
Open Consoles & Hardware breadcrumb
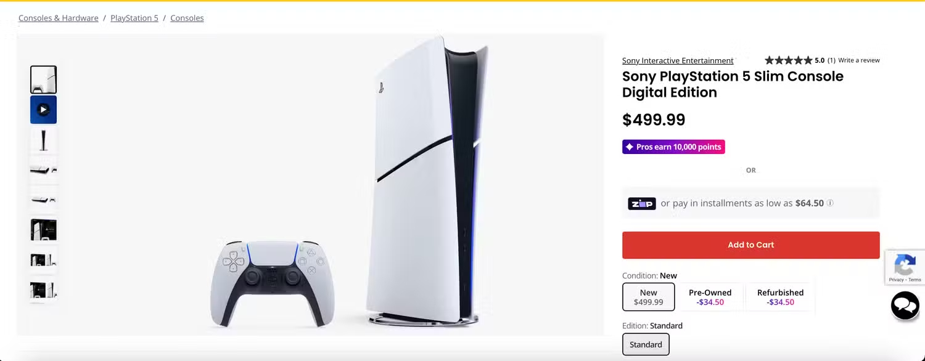(x=59, y=18)
